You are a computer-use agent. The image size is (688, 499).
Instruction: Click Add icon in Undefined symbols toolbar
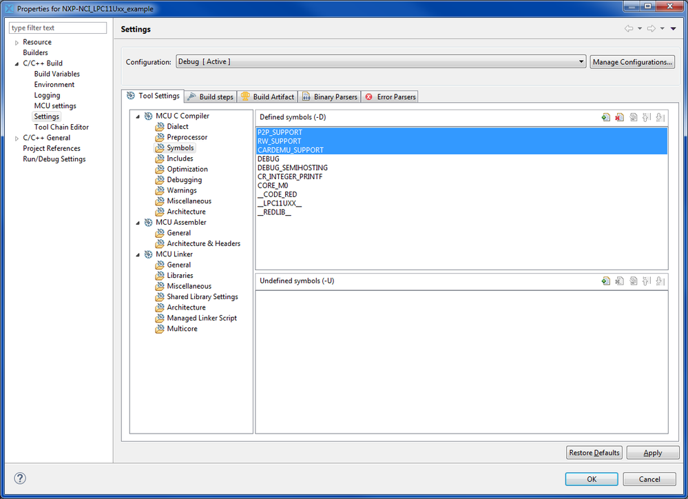[606, 281]
